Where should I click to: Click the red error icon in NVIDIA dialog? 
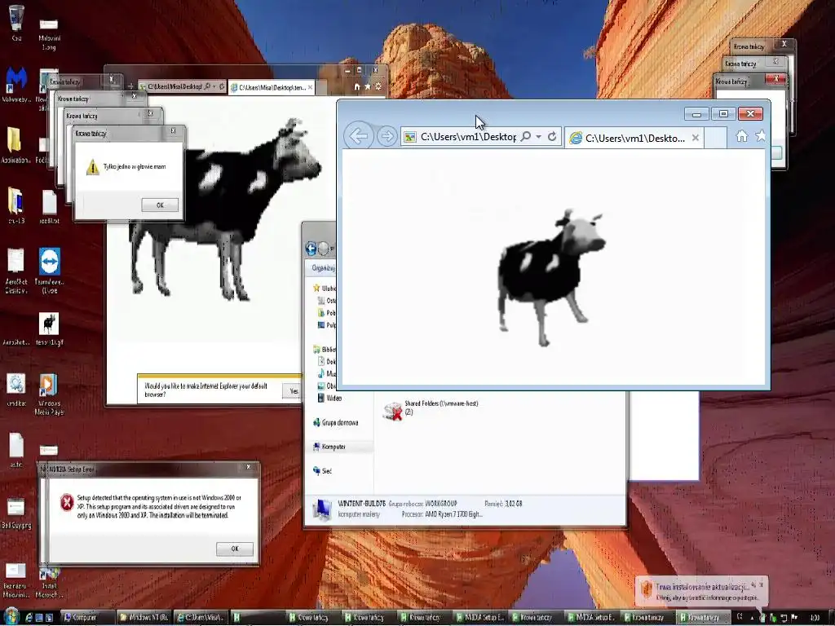[x=67, y=502]
